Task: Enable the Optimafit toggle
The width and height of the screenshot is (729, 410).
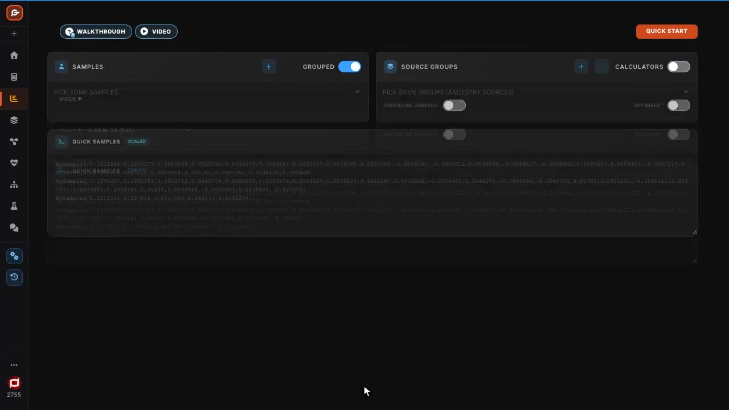Action: pyautogui.click(x=679, y=105)
